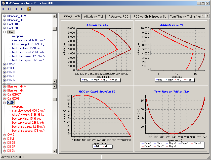Image resolution: width=211 pixels, height=160 pixels.
Task: Click the Turn Time vs. TAS chart plot
Action: point(175,114)
